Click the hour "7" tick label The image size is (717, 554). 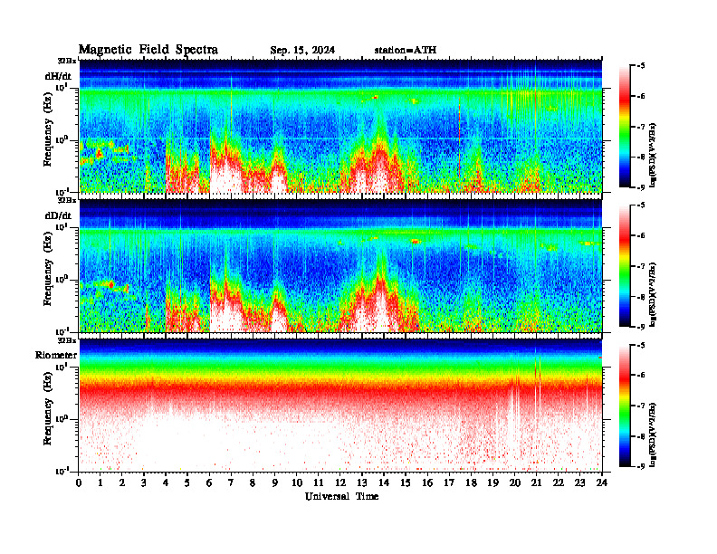click(x=231, y=482)
